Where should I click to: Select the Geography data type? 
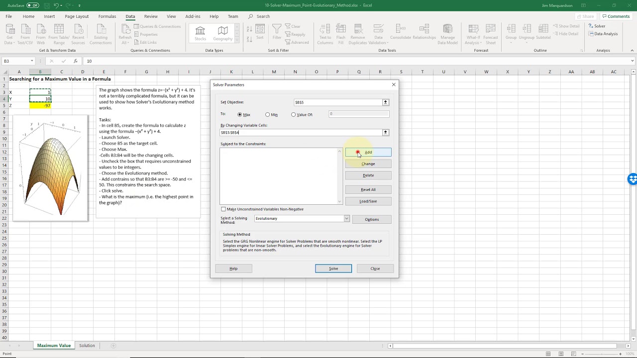coord(223,34)
